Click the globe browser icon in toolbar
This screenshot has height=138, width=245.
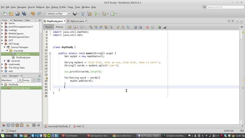(75, 14)
